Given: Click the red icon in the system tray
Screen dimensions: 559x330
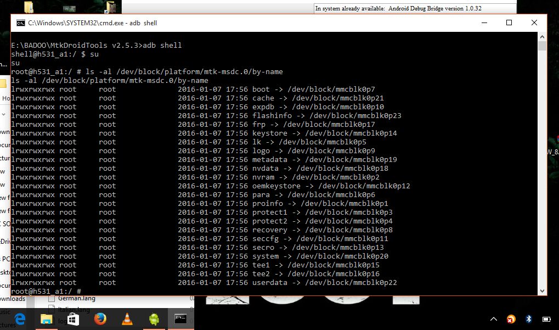Looking at the screenshot, I should click(511, 319).
